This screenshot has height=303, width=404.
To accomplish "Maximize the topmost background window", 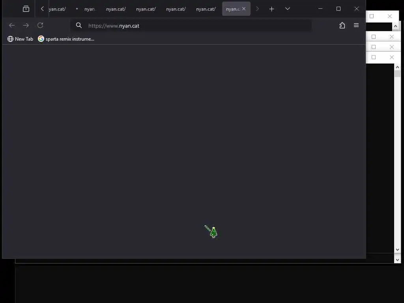I will pos(372,16).
